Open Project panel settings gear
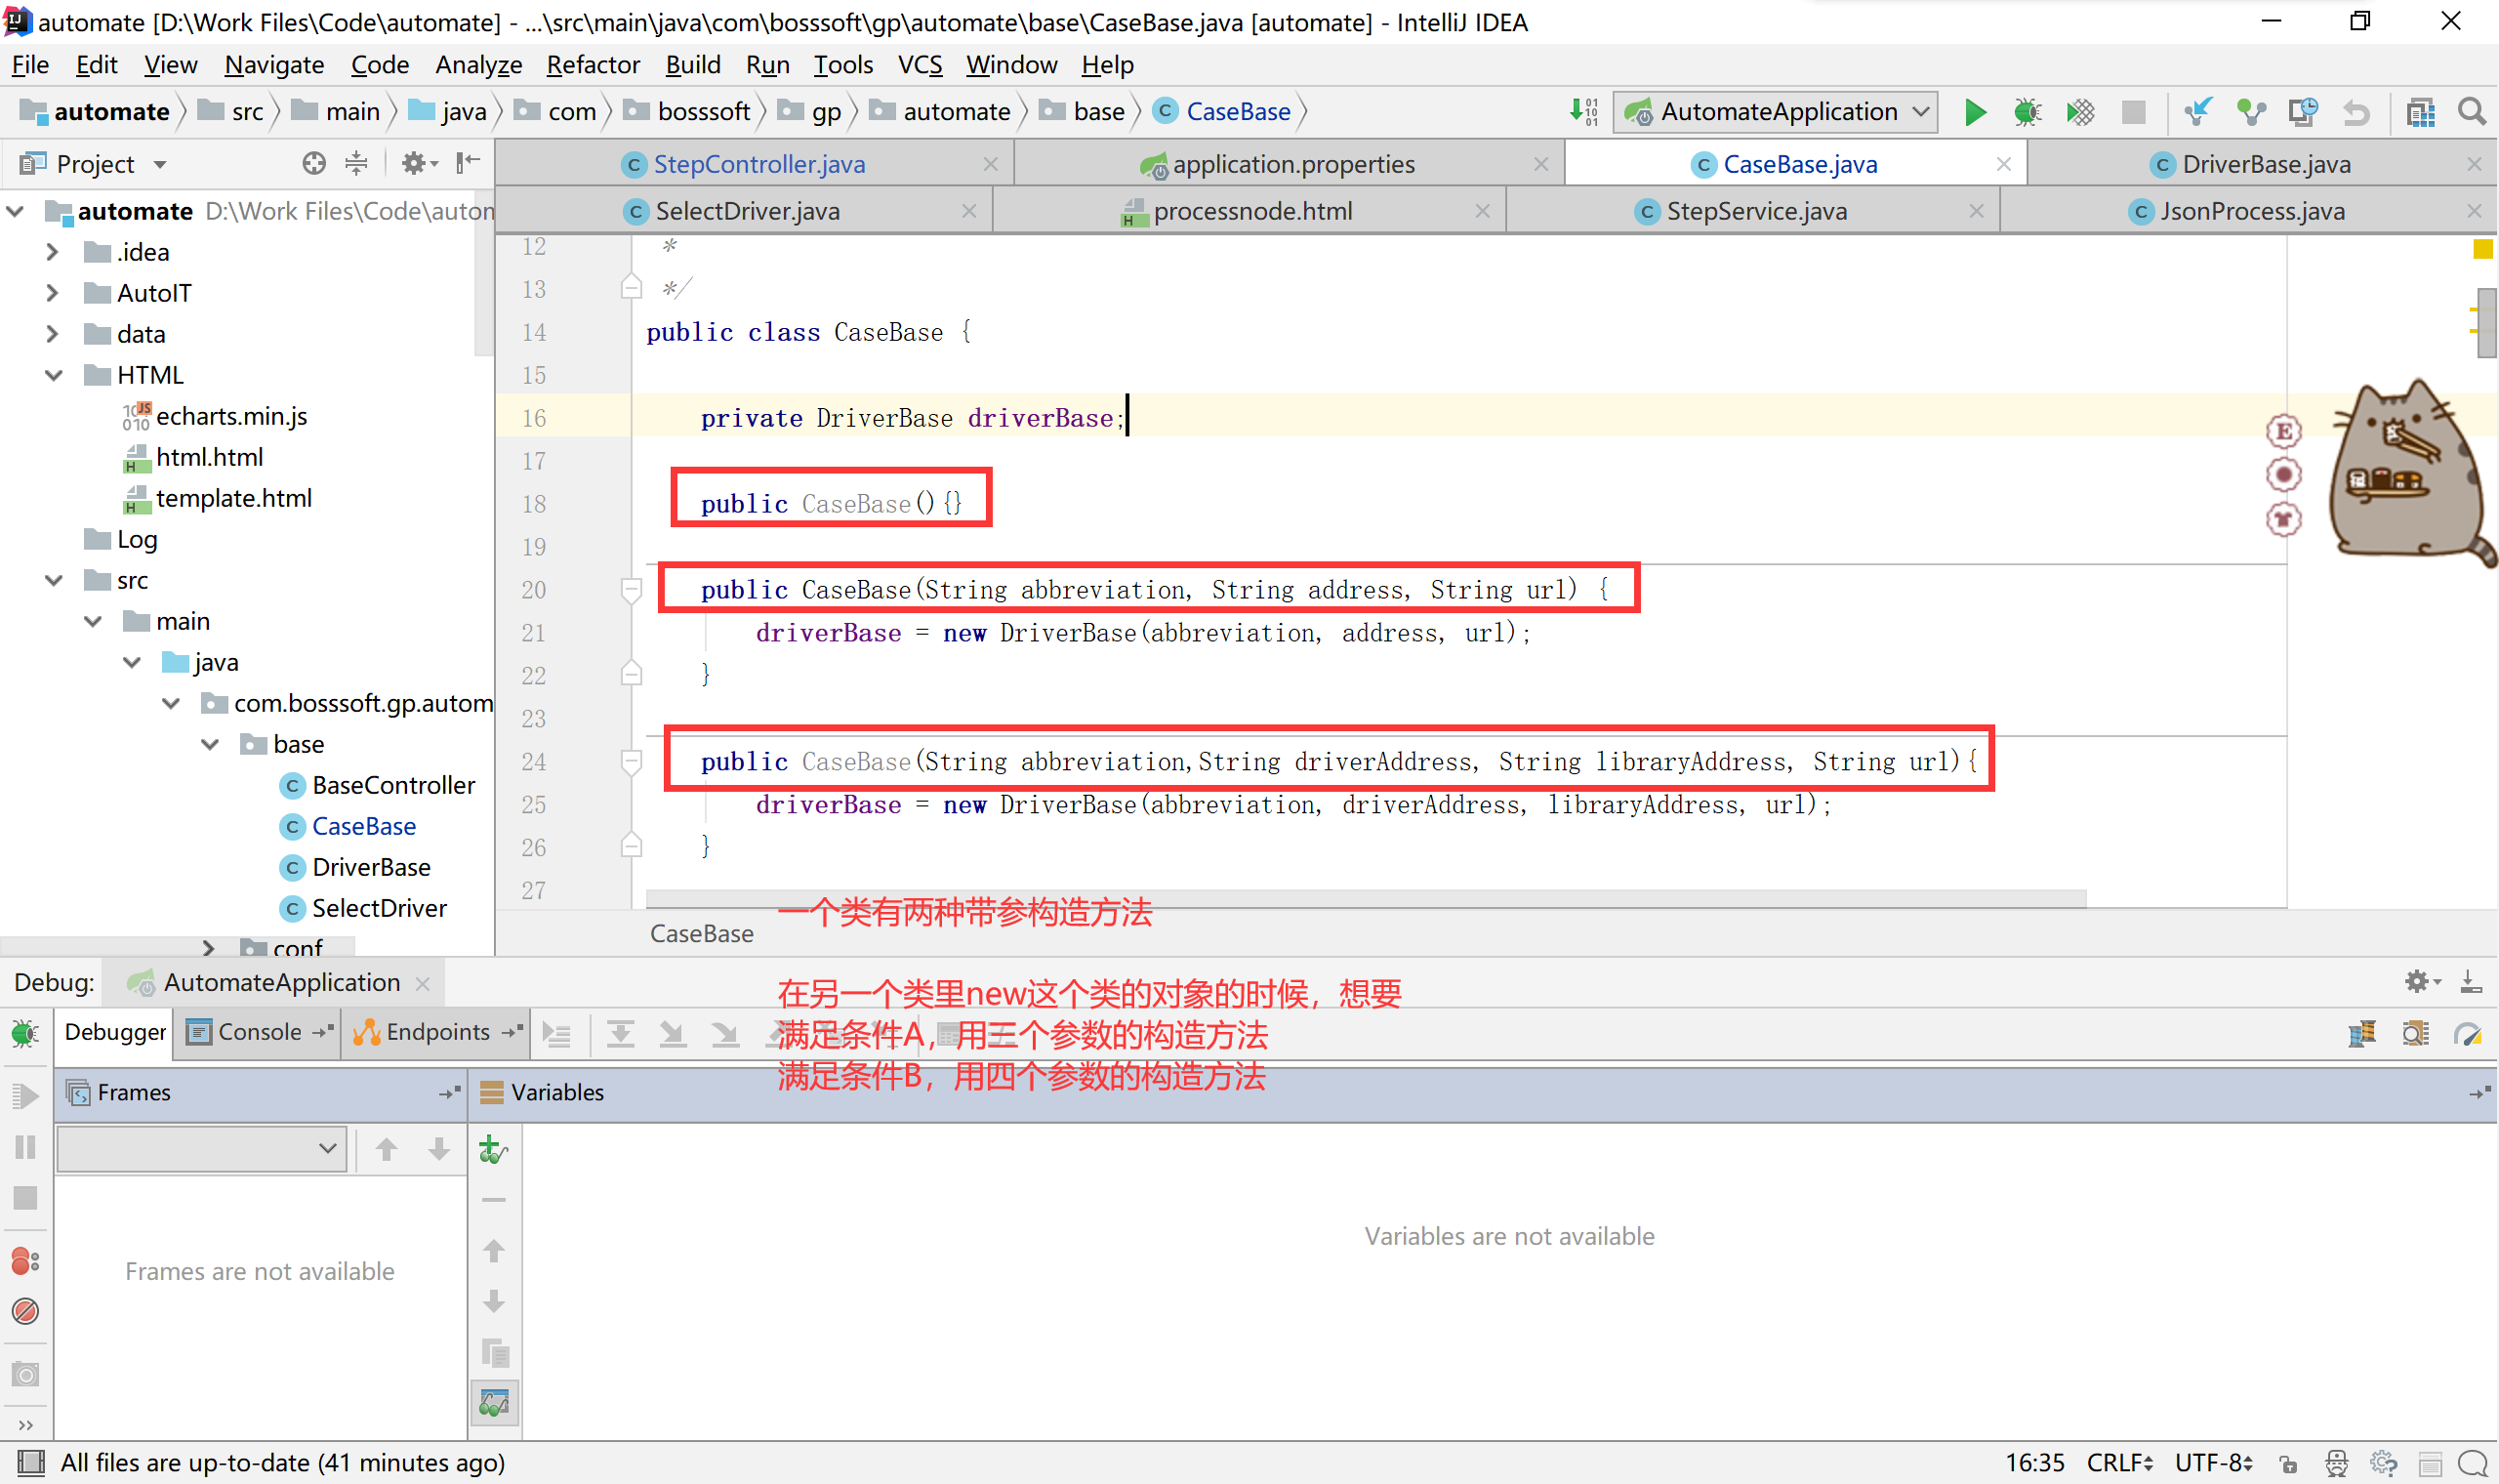Viewport: 2499px width, 1484px height. click(x=415, y=163)
